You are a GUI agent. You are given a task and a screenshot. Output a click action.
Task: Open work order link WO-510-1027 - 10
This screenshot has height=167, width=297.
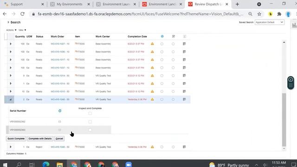click(x=60, y=44)
